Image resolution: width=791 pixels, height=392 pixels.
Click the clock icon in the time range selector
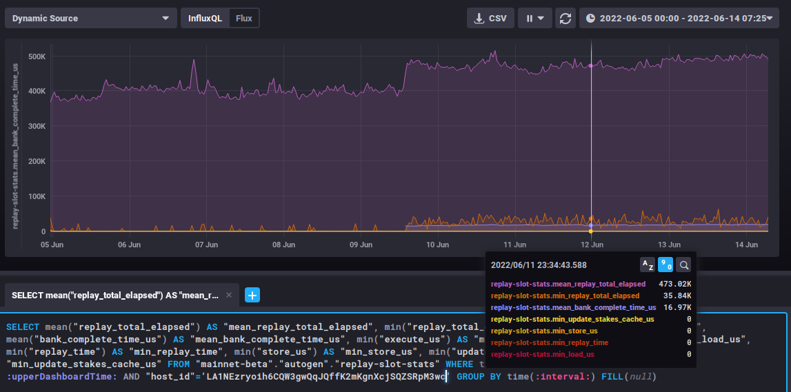coord(590,18)
